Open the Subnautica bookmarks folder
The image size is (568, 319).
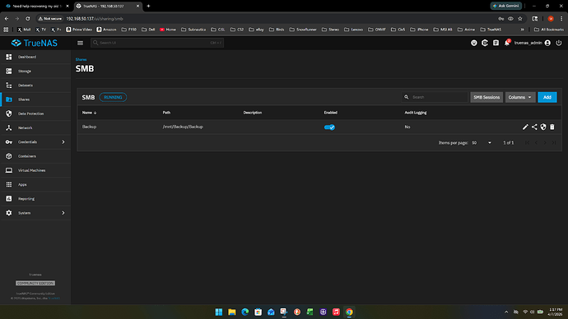click(x=193, y=30)
